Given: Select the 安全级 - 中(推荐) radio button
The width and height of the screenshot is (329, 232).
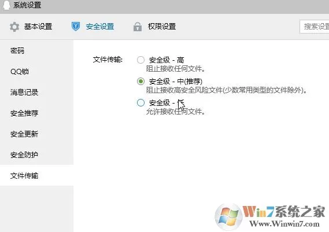Looking at the screenshot, I should (141, 81).
